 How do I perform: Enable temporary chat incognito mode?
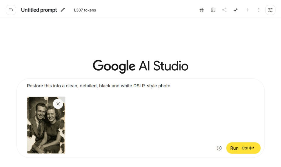[201, 10]
